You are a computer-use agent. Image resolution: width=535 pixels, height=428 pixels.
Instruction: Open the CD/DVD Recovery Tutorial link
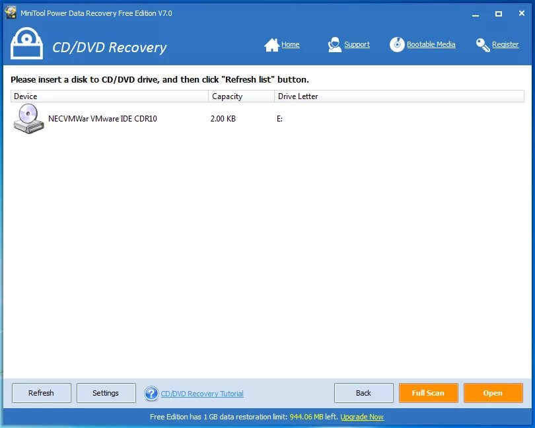202,394
